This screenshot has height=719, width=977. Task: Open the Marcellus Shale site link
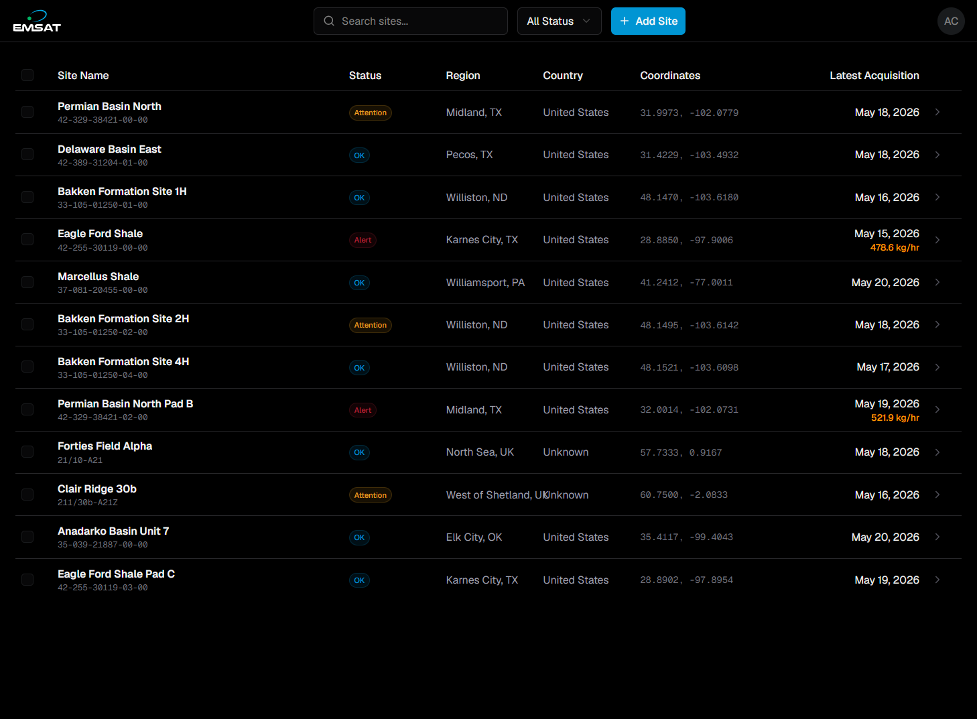click(98, 276)
